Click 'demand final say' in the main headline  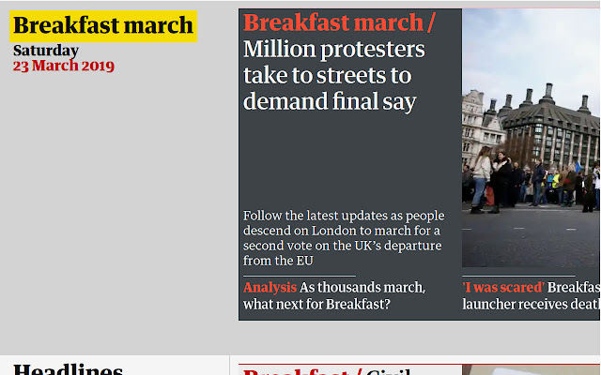point(329,102)
